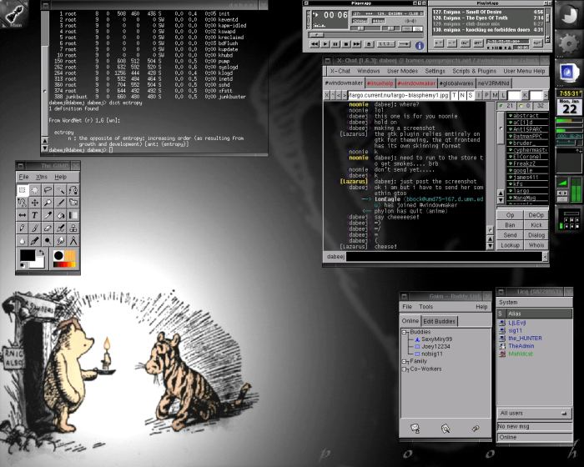Switch to the #linuxhelp channel tab

coord(380,83)
